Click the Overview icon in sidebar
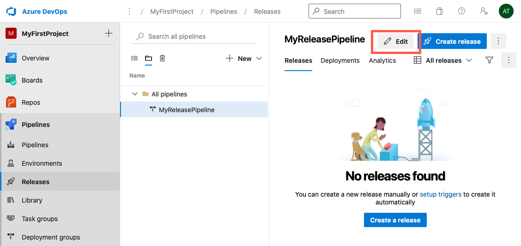The width and height of the screenshot is (521, 246). pyautogui.click(x=11, y=58)
